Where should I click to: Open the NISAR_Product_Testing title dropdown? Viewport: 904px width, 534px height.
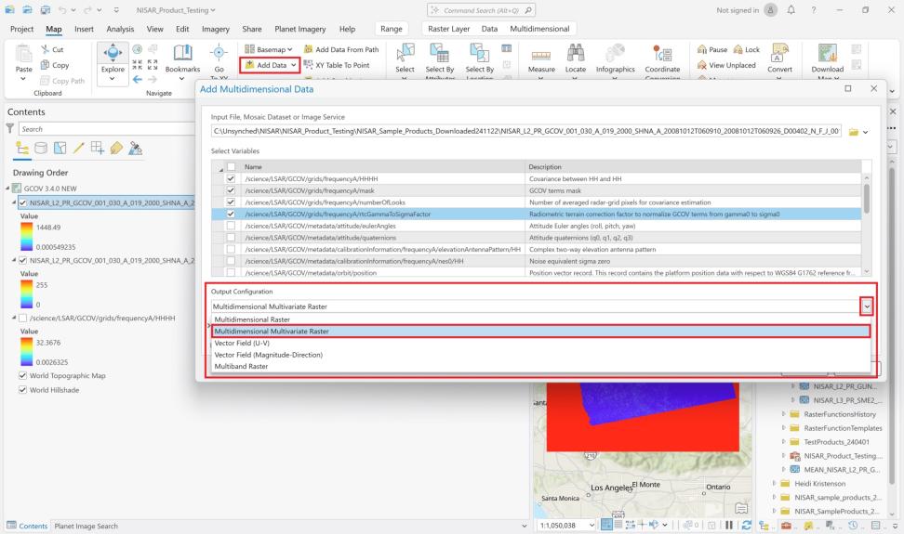click(213, 10)
